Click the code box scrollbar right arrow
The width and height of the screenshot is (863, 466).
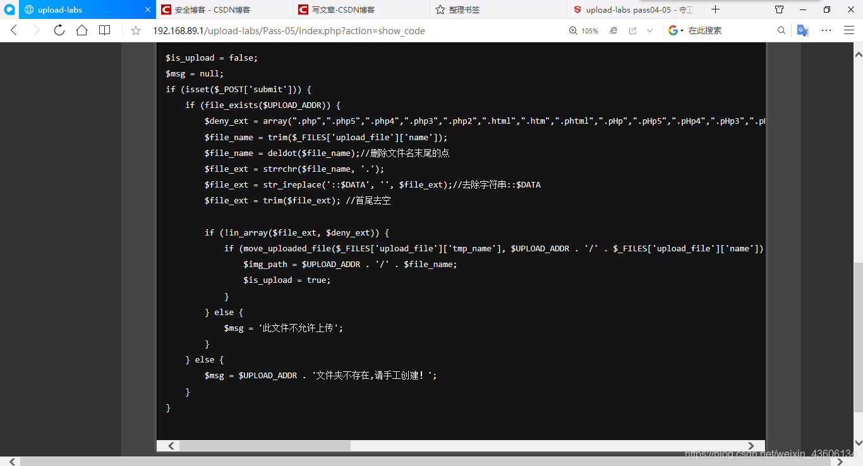(x=751, y=446)
